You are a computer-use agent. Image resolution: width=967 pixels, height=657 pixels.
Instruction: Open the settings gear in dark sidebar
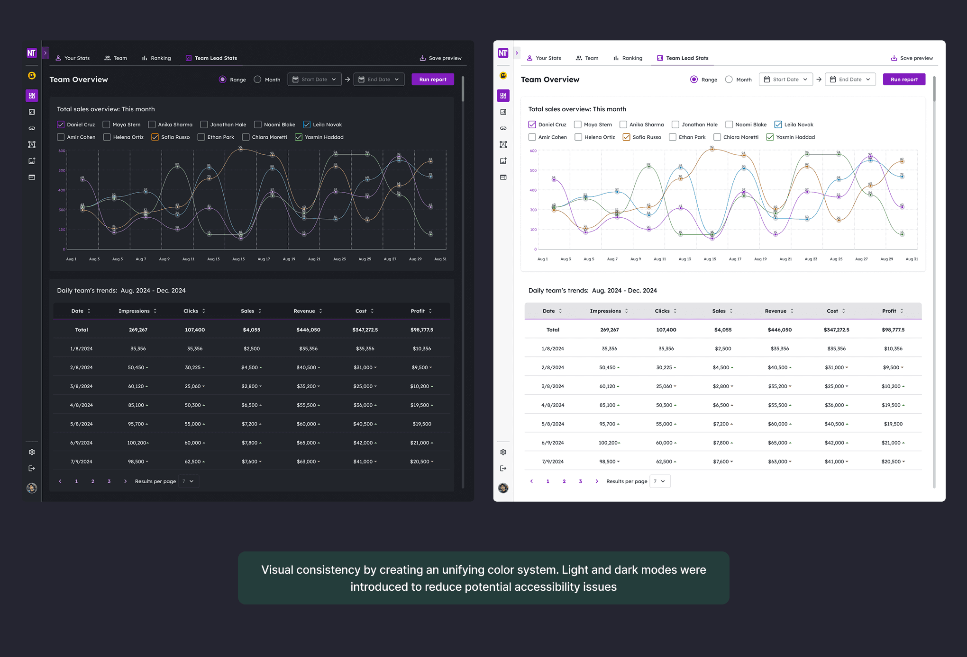click(32, 452)
